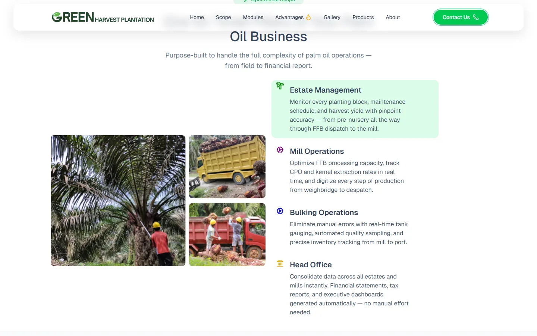The width and height of the screenshot is (537, 336).
Task: Click the 'Eliminate manual errors' description
Action: click(x=349, y=233)
